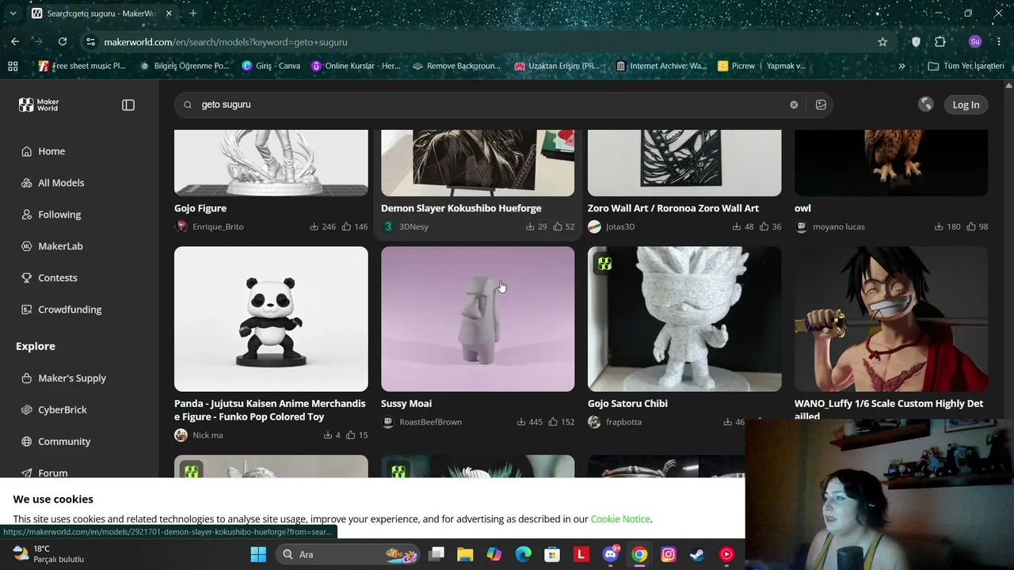Open the Chrome profile avatar
The height and width of the screenshot is (570, 1014).
(x=975, y=42)
